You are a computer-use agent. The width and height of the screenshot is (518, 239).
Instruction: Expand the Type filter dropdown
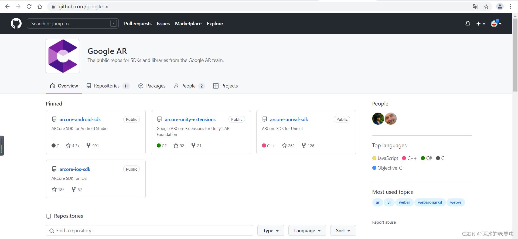(x=271, y=231)
